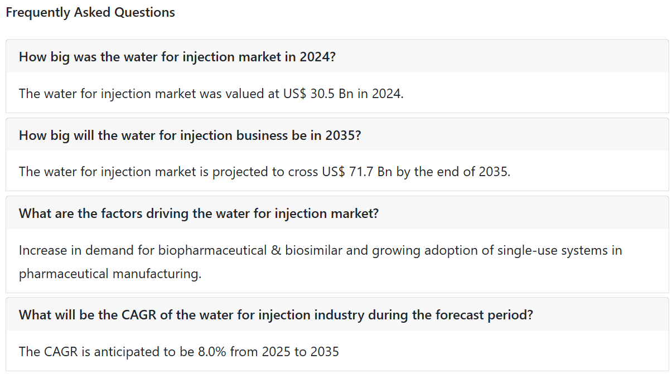Toggle the 'What are the factors driving' question
Image resolution: width=672 pixels, height=374 pixels.
337,213
